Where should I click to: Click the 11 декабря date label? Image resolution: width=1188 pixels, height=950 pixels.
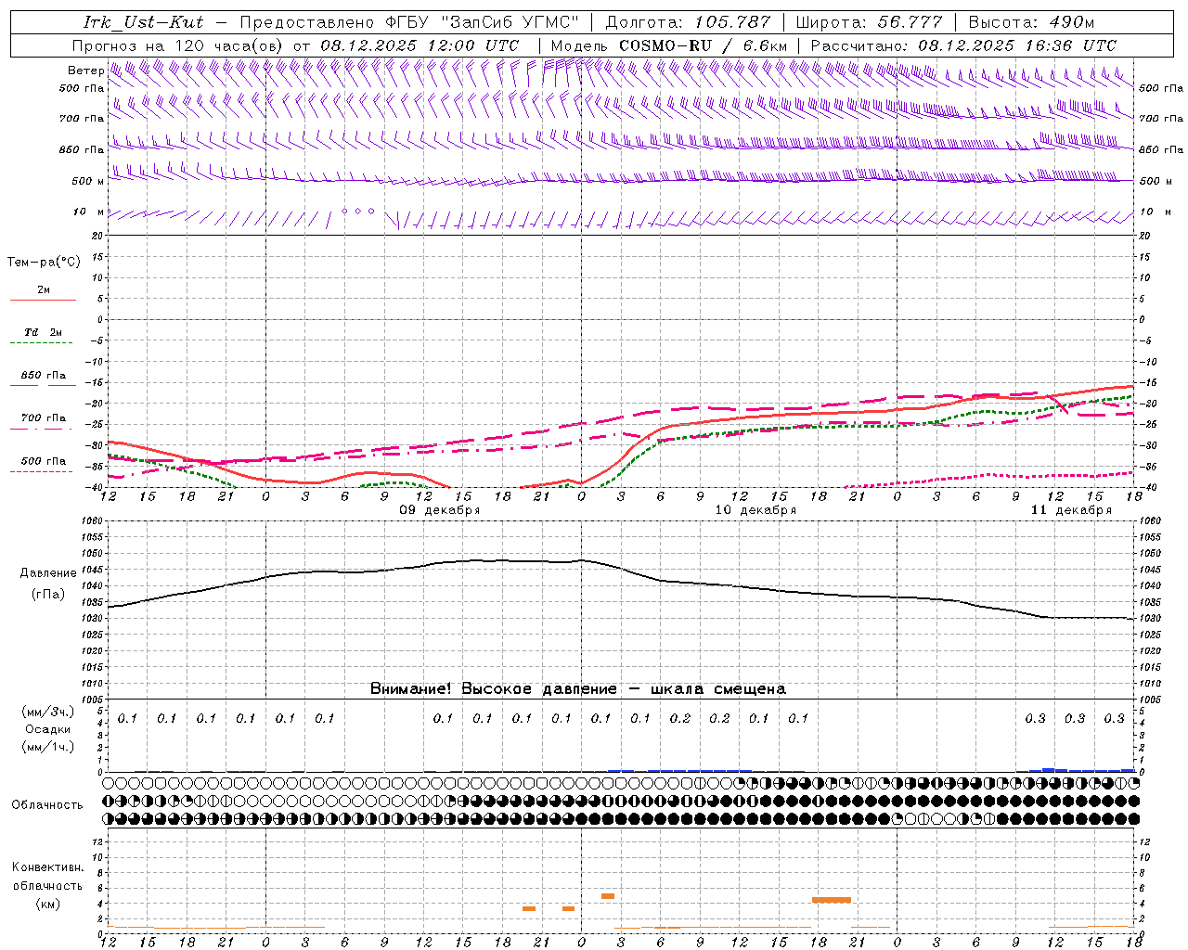[x=1070, y=510]
